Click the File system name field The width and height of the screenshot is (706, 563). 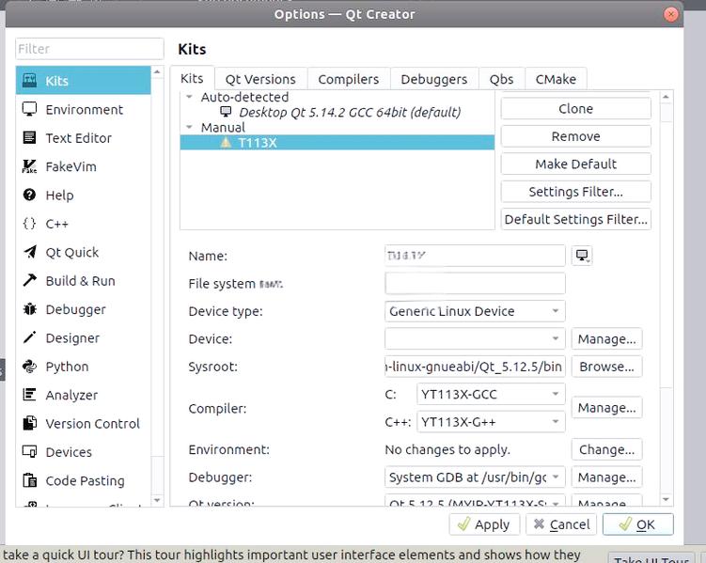tap(475, 283)
